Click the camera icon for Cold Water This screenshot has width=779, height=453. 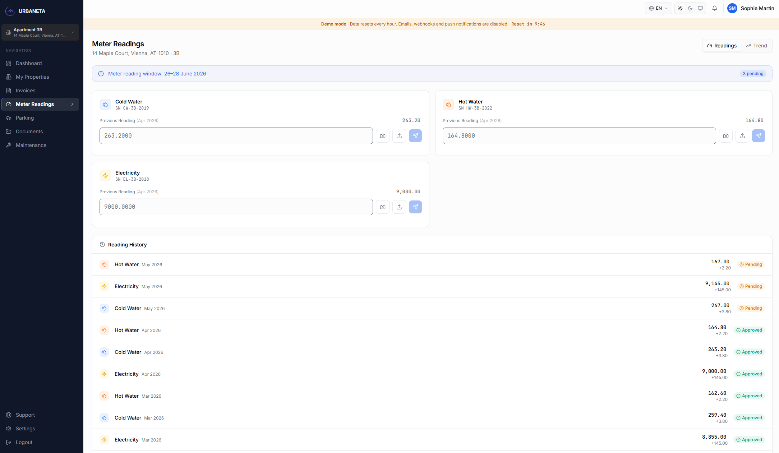(383, 136)
